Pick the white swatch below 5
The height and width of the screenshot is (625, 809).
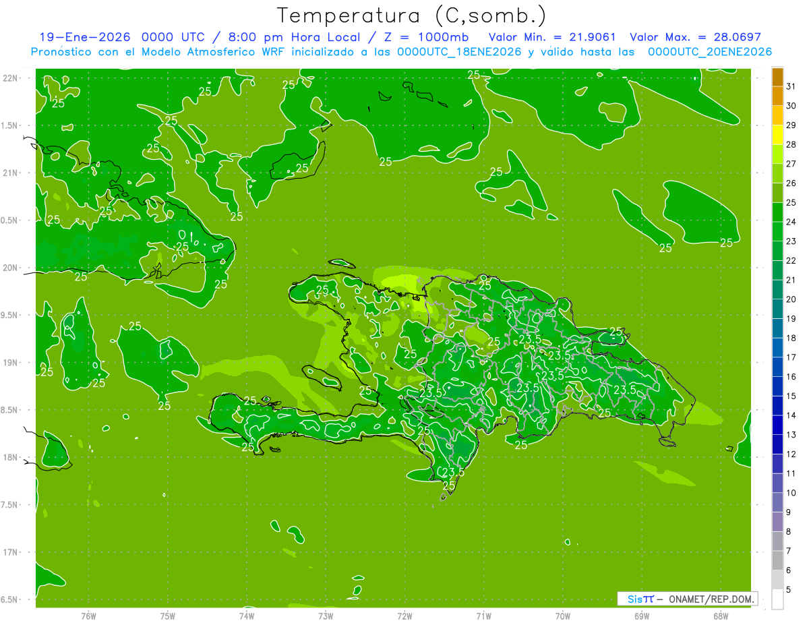click(777, 599)
